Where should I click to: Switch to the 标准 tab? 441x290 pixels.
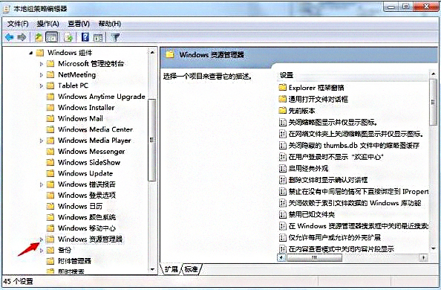pyautogui.click(x=191, y=269)
